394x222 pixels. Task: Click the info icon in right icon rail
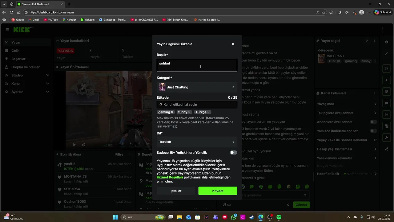pyautogui.click(x=387, y=42)
